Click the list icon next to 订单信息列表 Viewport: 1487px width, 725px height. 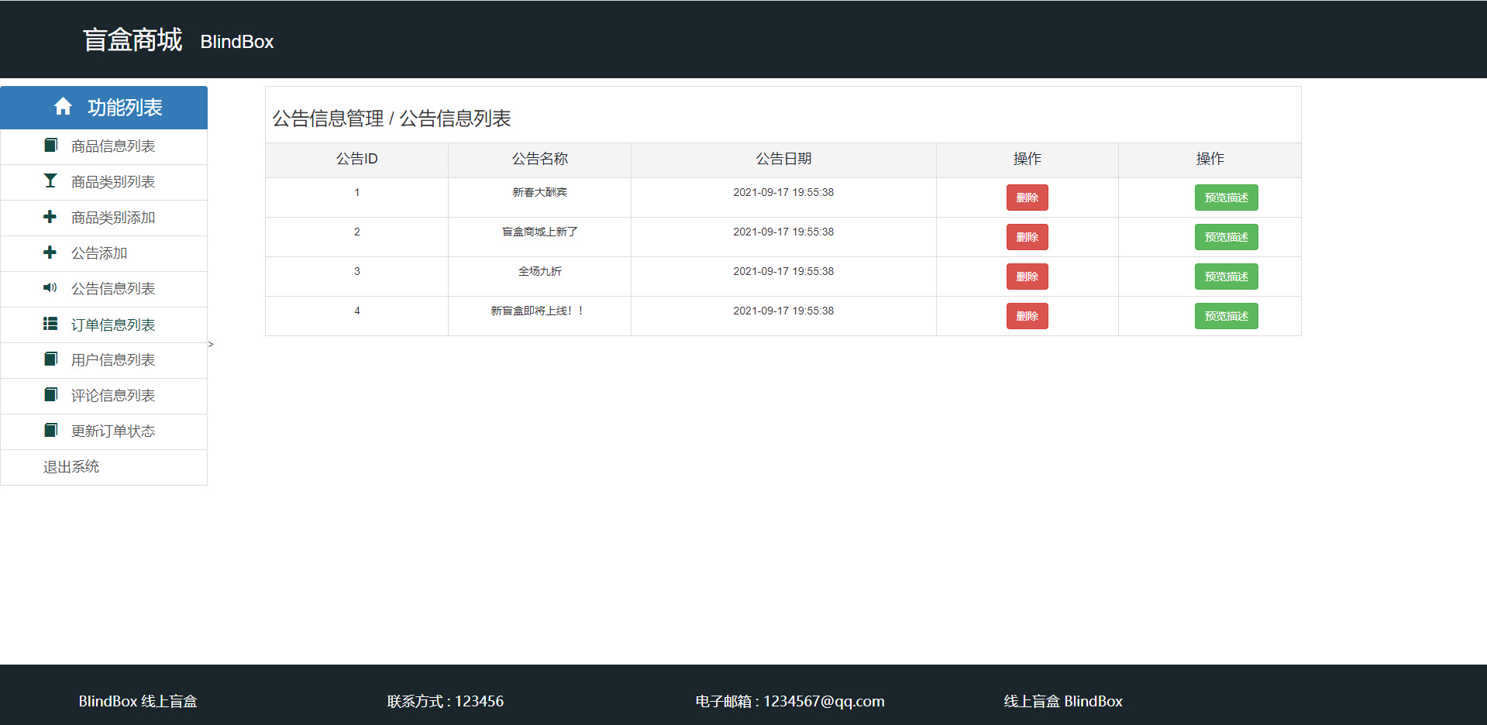pos(50,324)
